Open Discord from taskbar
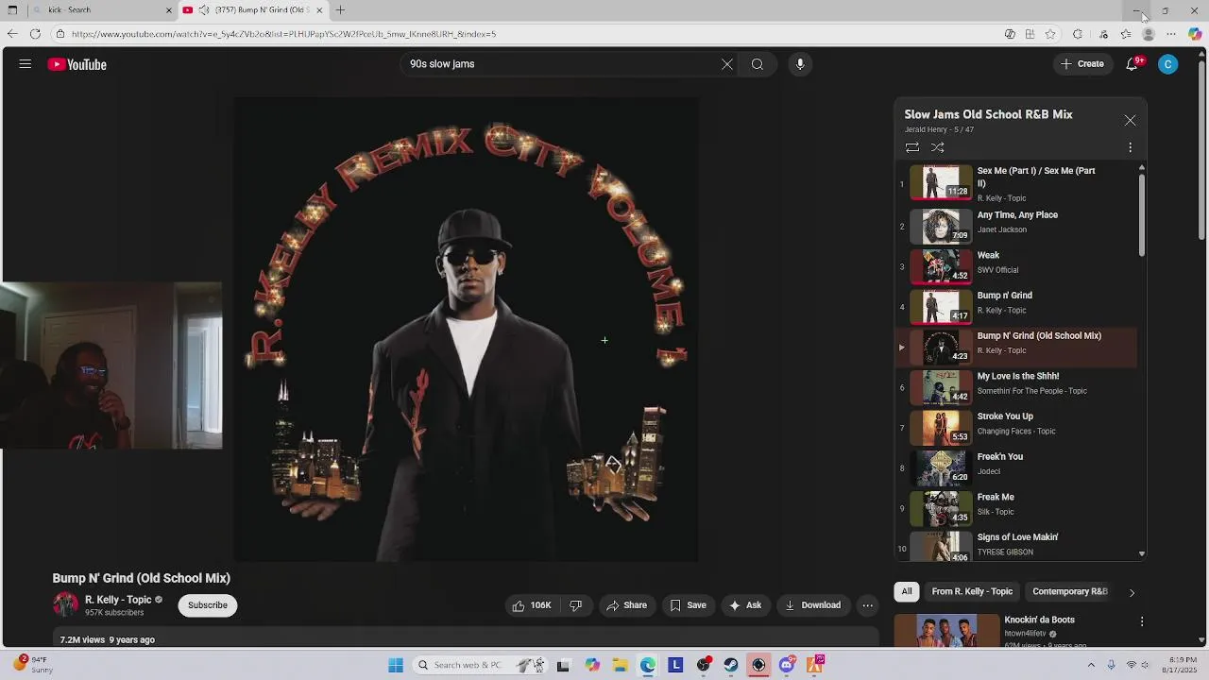 pos(787,665)
